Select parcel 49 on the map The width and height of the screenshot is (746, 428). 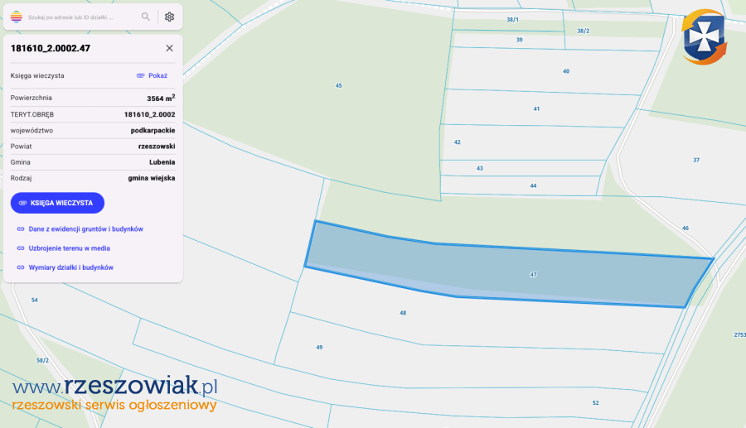pos(319,347)
